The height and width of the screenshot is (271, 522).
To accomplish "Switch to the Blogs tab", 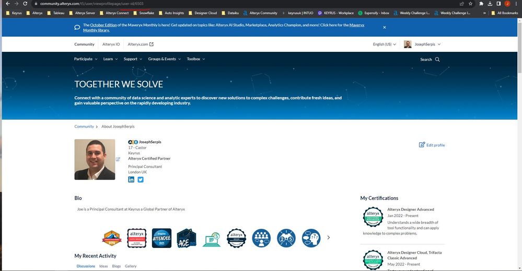I will pyautogui.click(x=116, y=266).
